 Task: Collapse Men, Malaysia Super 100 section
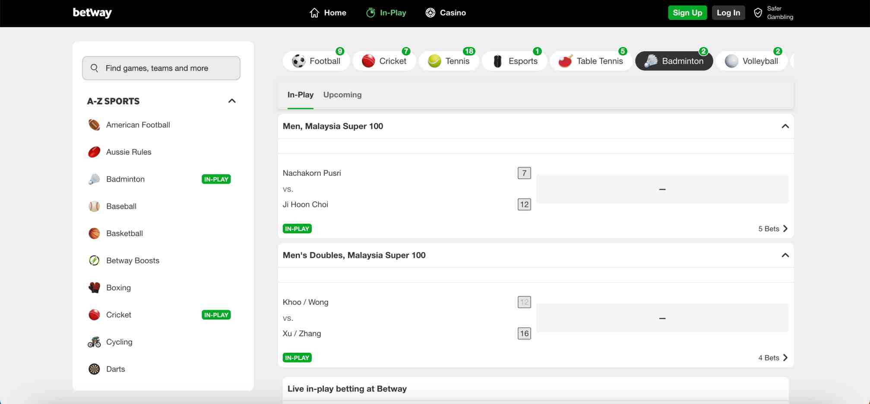click(785, 126)
